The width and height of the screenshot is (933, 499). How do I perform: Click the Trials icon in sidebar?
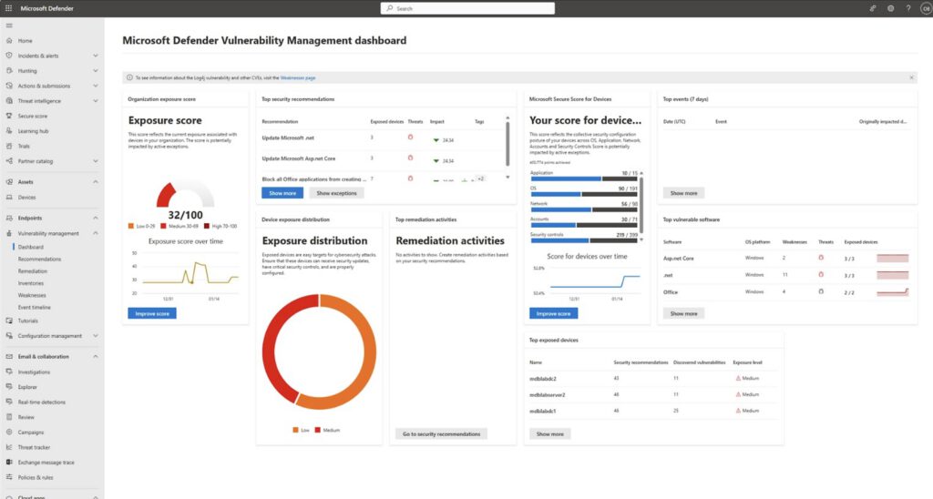point(9,146)
